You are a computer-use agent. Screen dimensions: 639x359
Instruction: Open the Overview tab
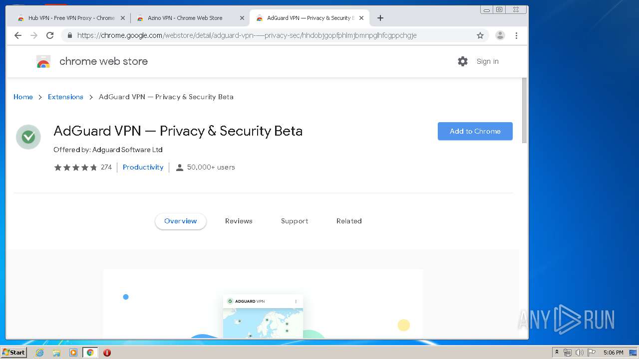click(181, 221)
